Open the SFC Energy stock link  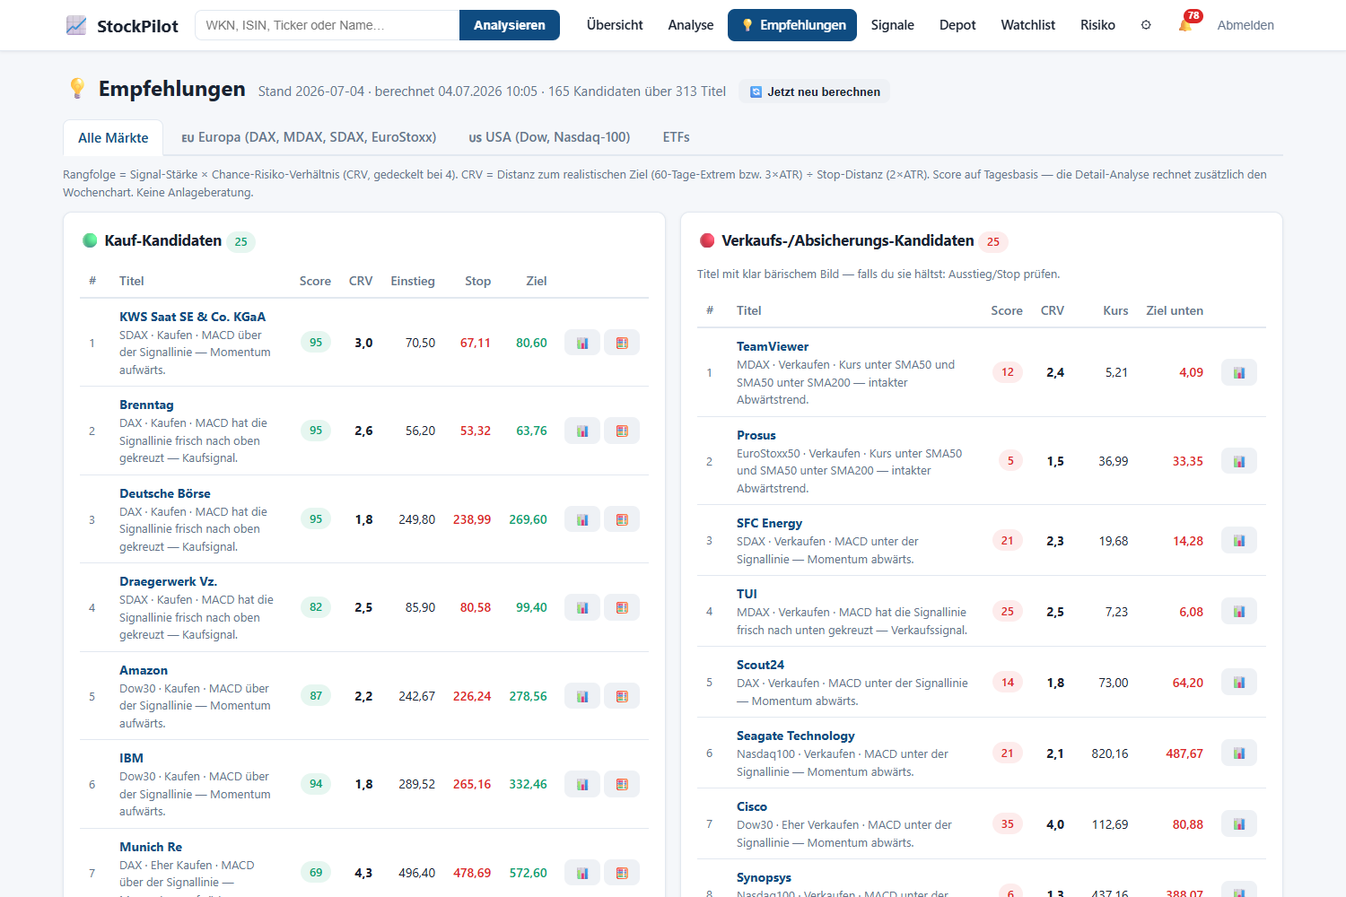coord(769,523)
